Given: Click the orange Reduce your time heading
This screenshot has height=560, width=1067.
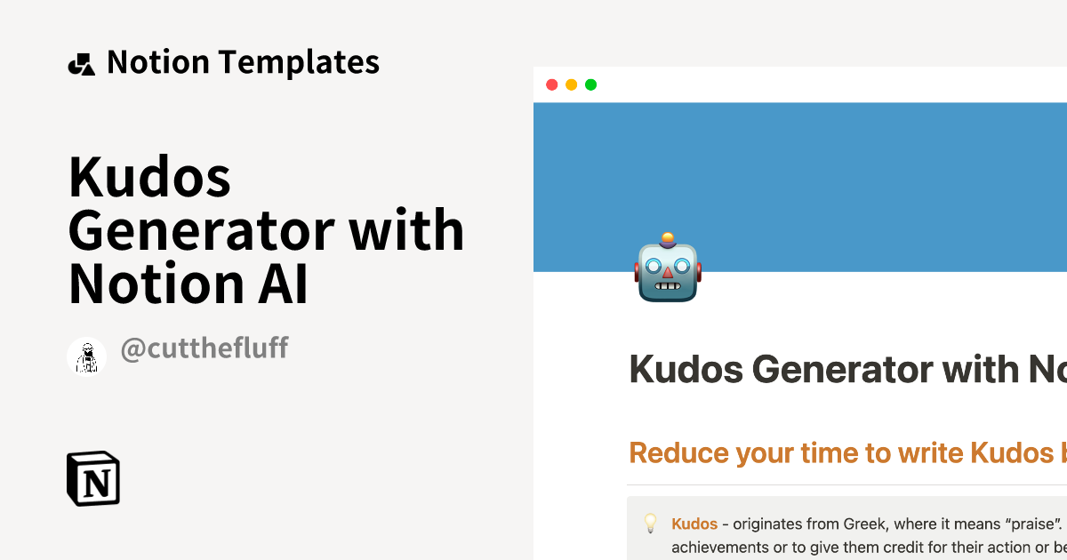Looking at the screenshot, I should (845, 452).
